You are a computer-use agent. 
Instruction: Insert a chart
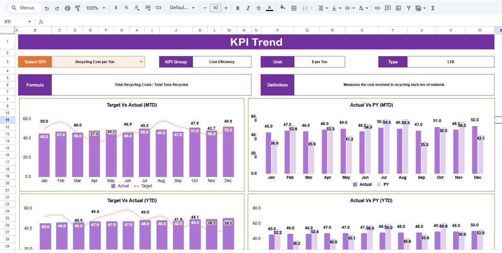[x=397, y=8]
